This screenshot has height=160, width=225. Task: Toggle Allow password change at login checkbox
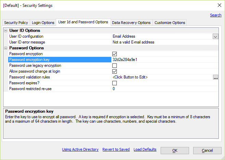tap(114, 72)
